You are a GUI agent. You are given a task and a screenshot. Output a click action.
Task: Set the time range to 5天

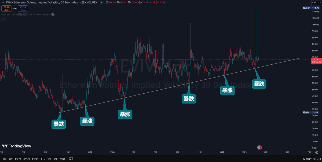coord(10,159)
